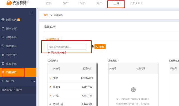Click the 账户诊断 sidebar icon
179x106 pixels.
(3, 28)
